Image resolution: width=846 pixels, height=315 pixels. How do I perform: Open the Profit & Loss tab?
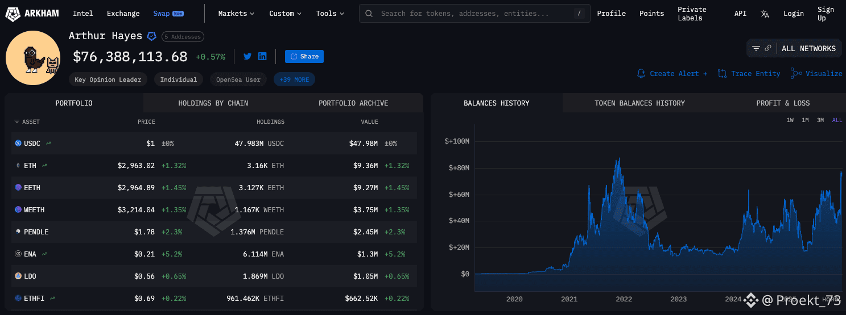pos(783,103)
